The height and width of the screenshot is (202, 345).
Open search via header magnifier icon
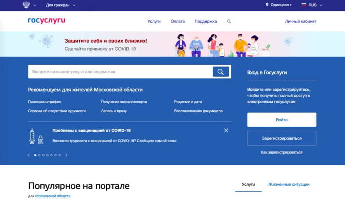[229, 21]
